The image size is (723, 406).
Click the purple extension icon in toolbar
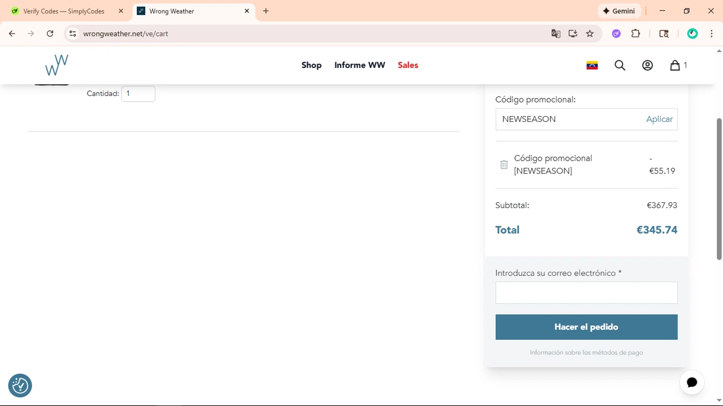coord(616,34)
